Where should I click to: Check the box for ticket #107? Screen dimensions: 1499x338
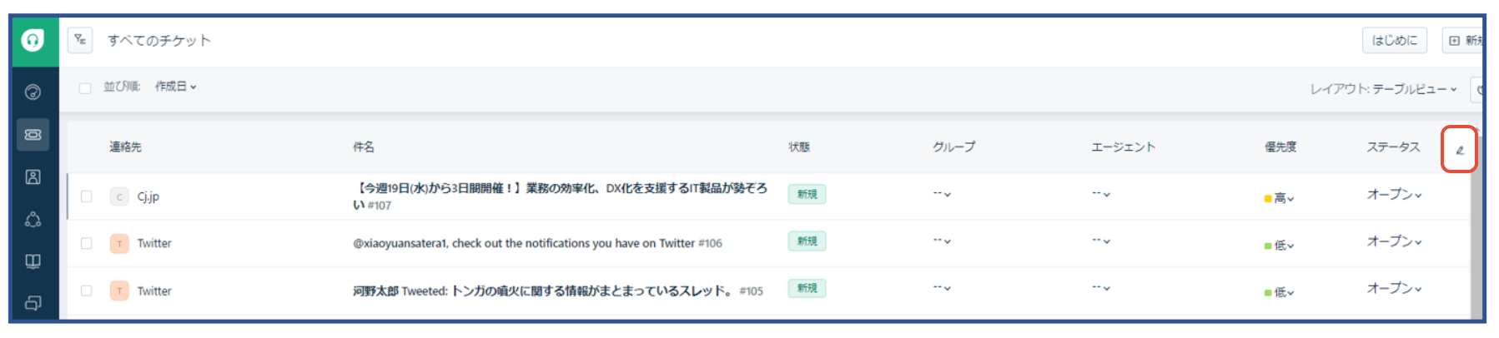coord(87,196)
